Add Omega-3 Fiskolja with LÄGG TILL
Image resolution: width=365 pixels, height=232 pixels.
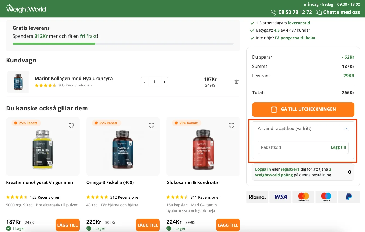pyautogui.click(x=148, y=225)
